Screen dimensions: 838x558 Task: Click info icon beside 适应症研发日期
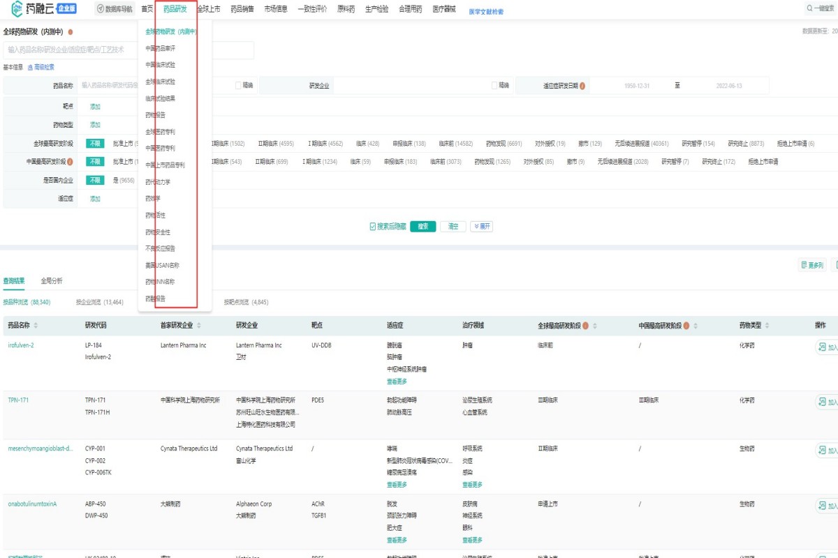pos(582,86)
